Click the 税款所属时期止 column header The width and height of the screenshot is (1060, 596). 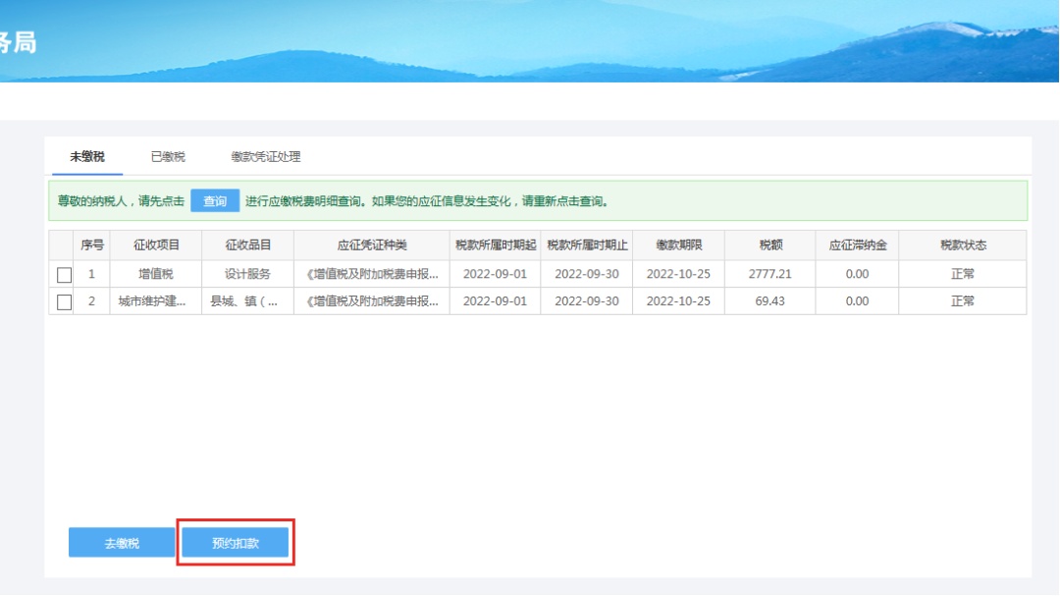point(587,245)
